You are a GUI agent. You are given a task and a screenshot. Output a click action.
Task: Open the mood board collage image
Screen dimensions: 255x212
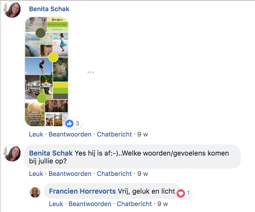(47, 72)
